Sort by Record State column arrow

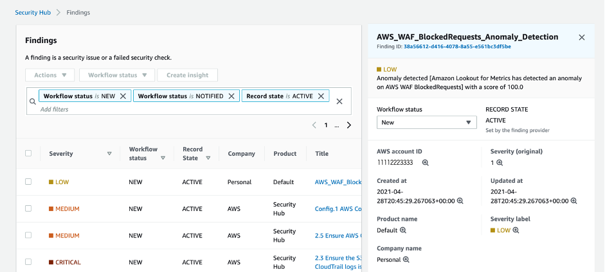208,158
